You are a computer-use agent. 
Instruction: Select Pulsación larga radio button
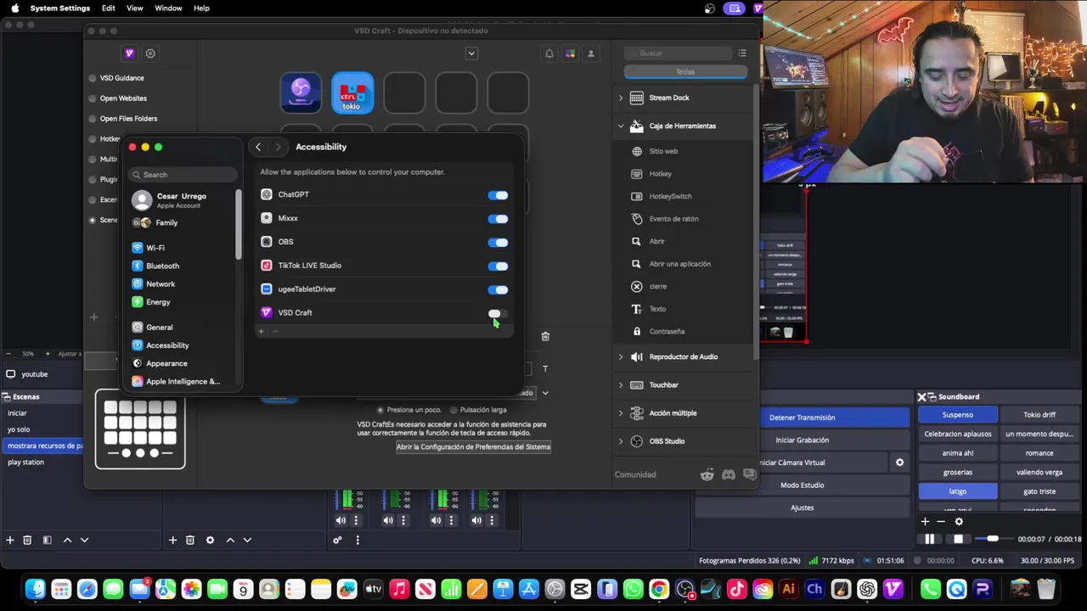pyautogui.click(x=453, y=410)
